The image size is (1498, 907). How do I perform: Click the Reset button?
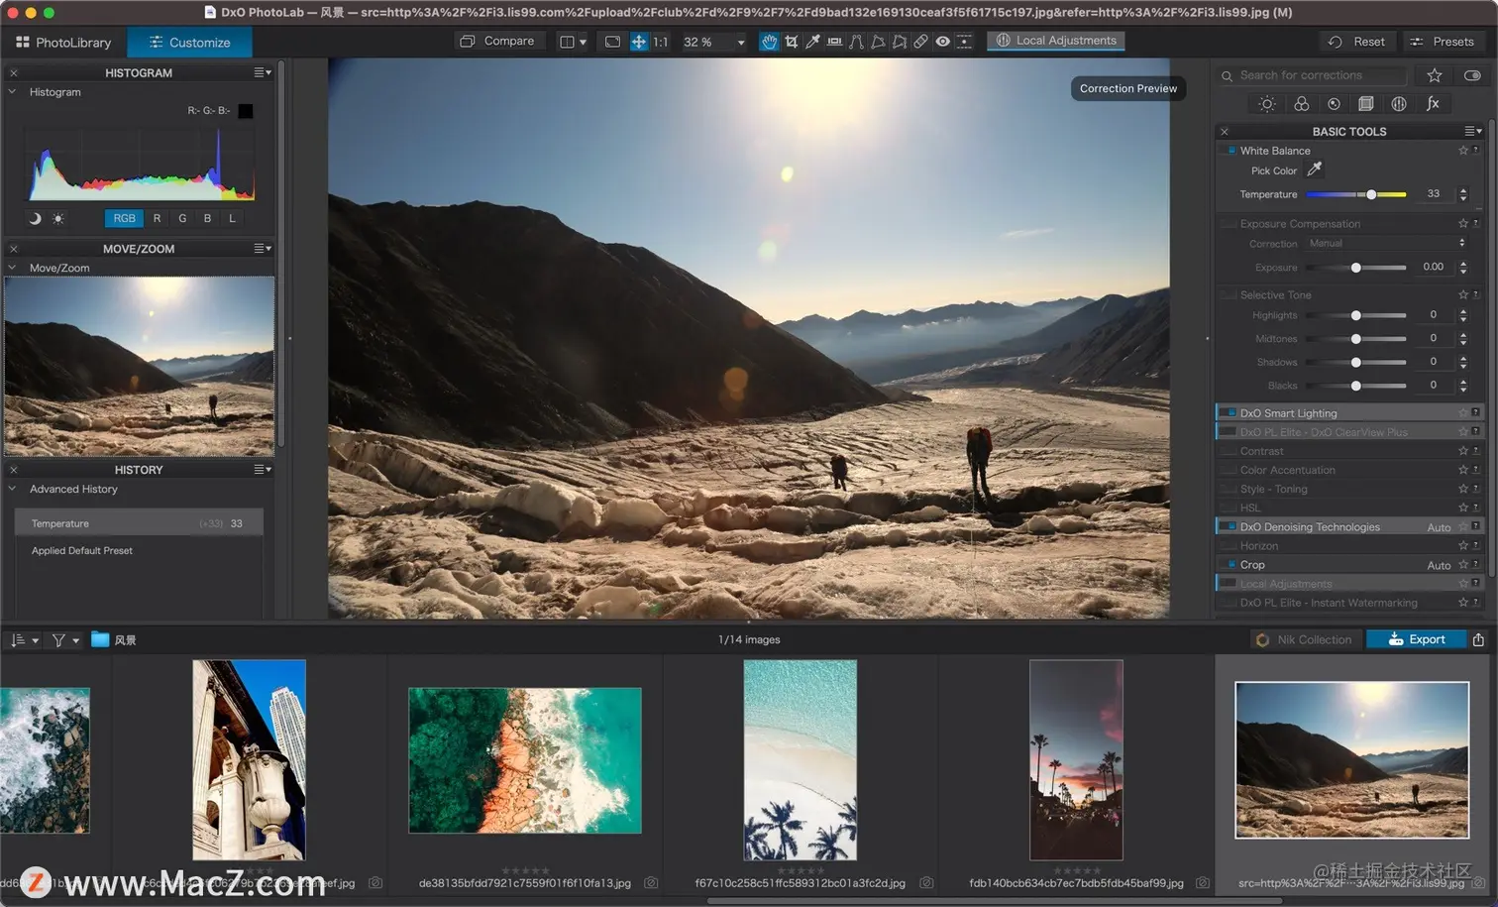coord(1357,42)
